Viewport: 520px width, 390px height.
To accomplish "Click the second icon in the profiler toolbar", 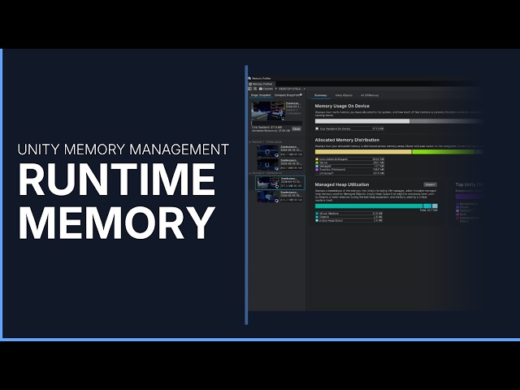I will (254, 89).
